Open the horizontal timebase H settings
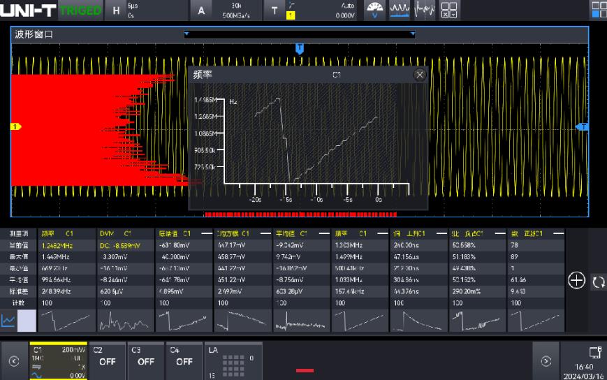The width and height of the screenshot is (607, 380). [x=117, y=10]
